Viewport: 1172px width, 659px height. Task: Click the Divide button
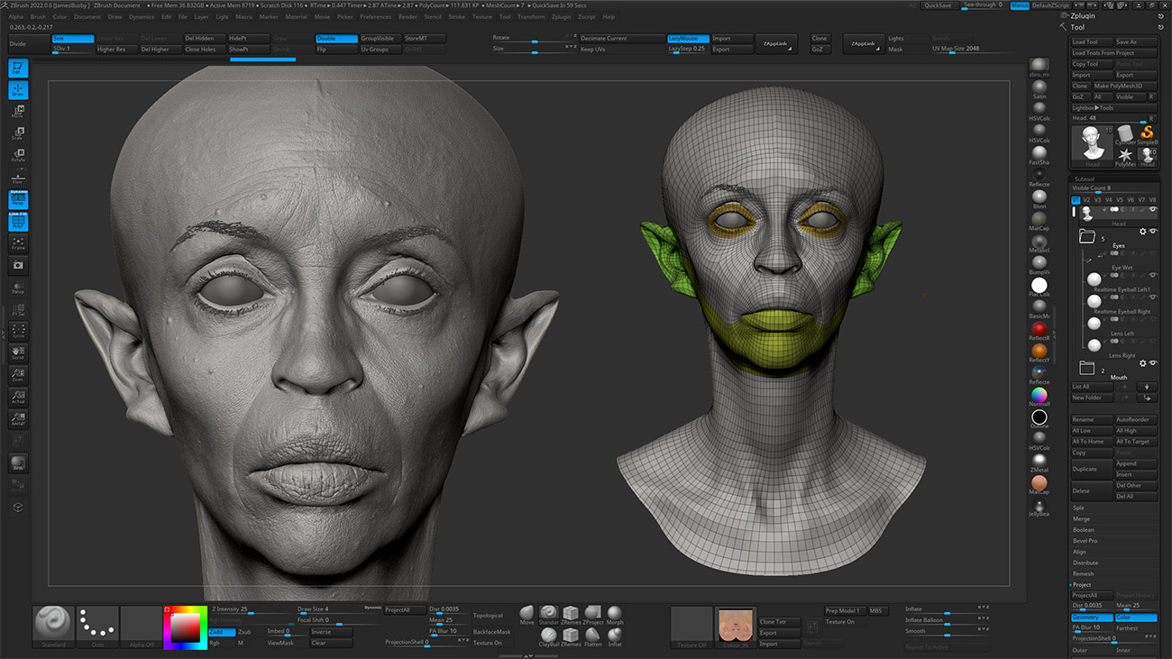[27, 44]
